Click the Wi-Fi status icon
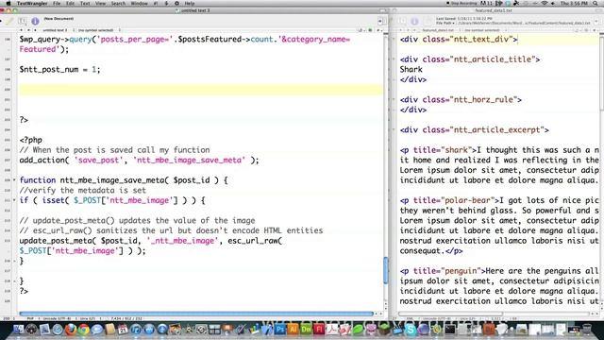Image resolution: width=604 pixels, height=340 pixels. 545,3
